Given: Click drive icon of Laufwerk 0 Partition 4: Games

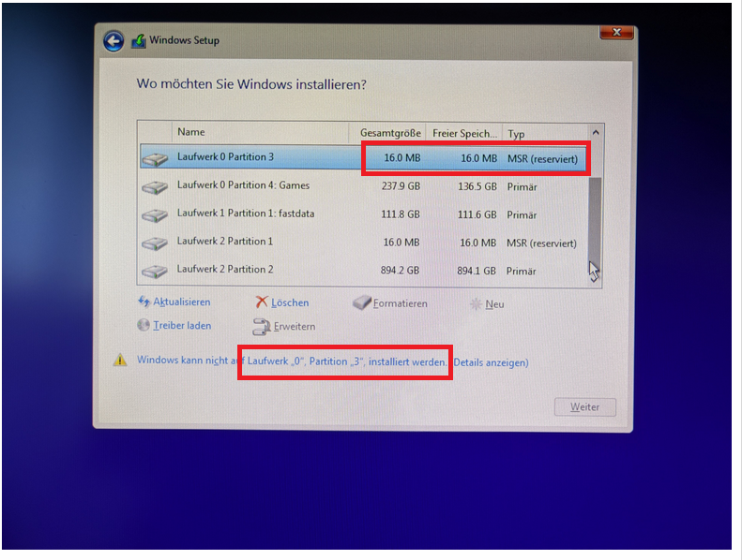Looking at the screenshot, I should (155, 187).
